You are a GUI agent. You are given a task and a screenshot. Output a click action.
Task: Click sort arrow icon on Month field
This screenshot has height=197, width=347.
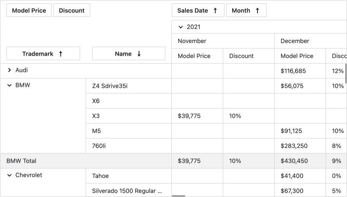(x=257, y=11)
